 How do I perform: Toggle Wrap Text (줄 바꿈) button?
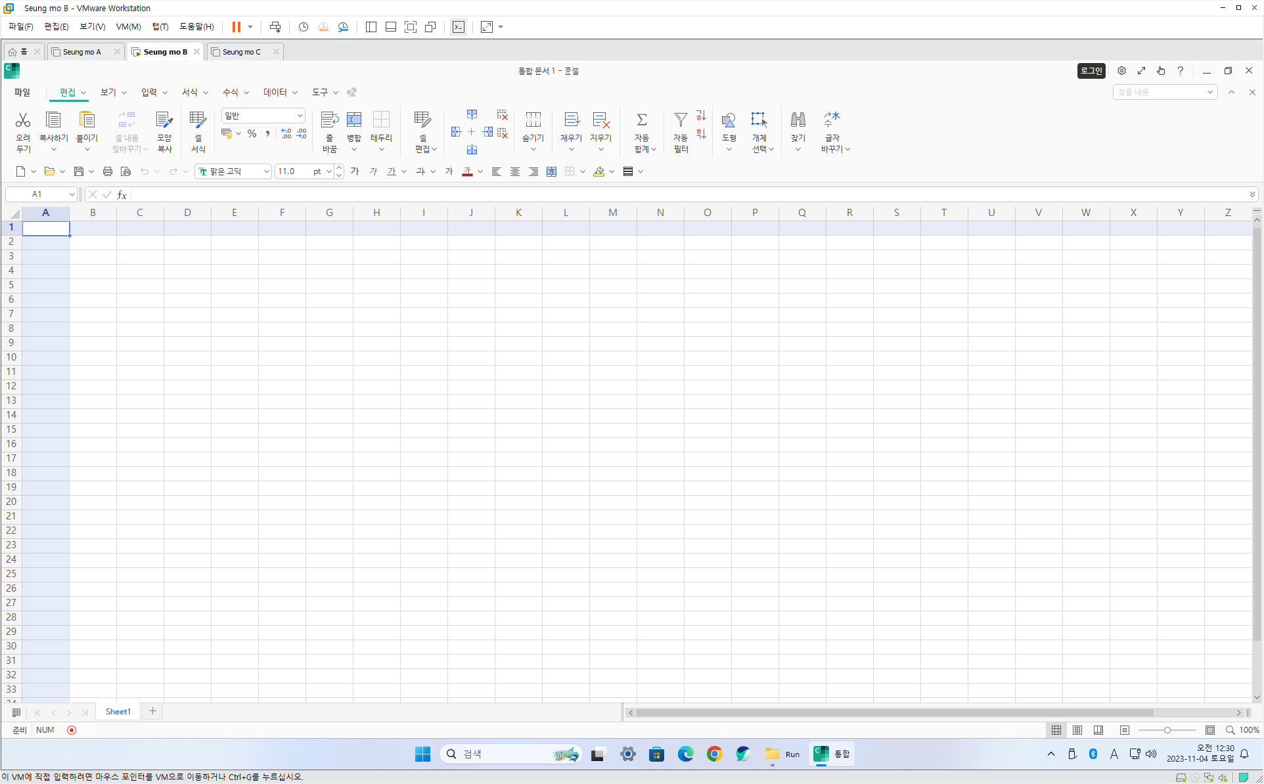[329, 120]
